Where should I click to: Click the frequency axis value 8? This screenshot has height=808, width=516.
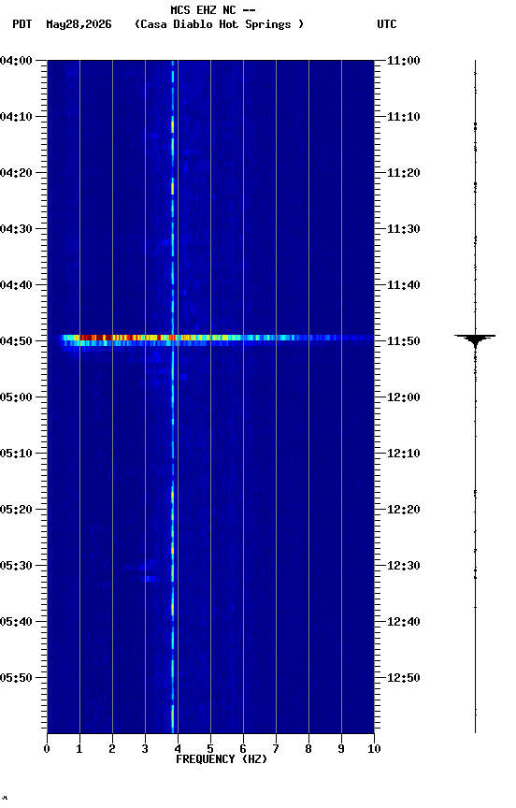[x=308, y=749]
